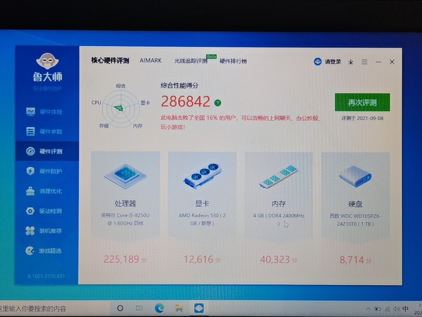422x317 pixels.
Task: Click the 硬件防护 shield icon
Action: pos(30,171)
